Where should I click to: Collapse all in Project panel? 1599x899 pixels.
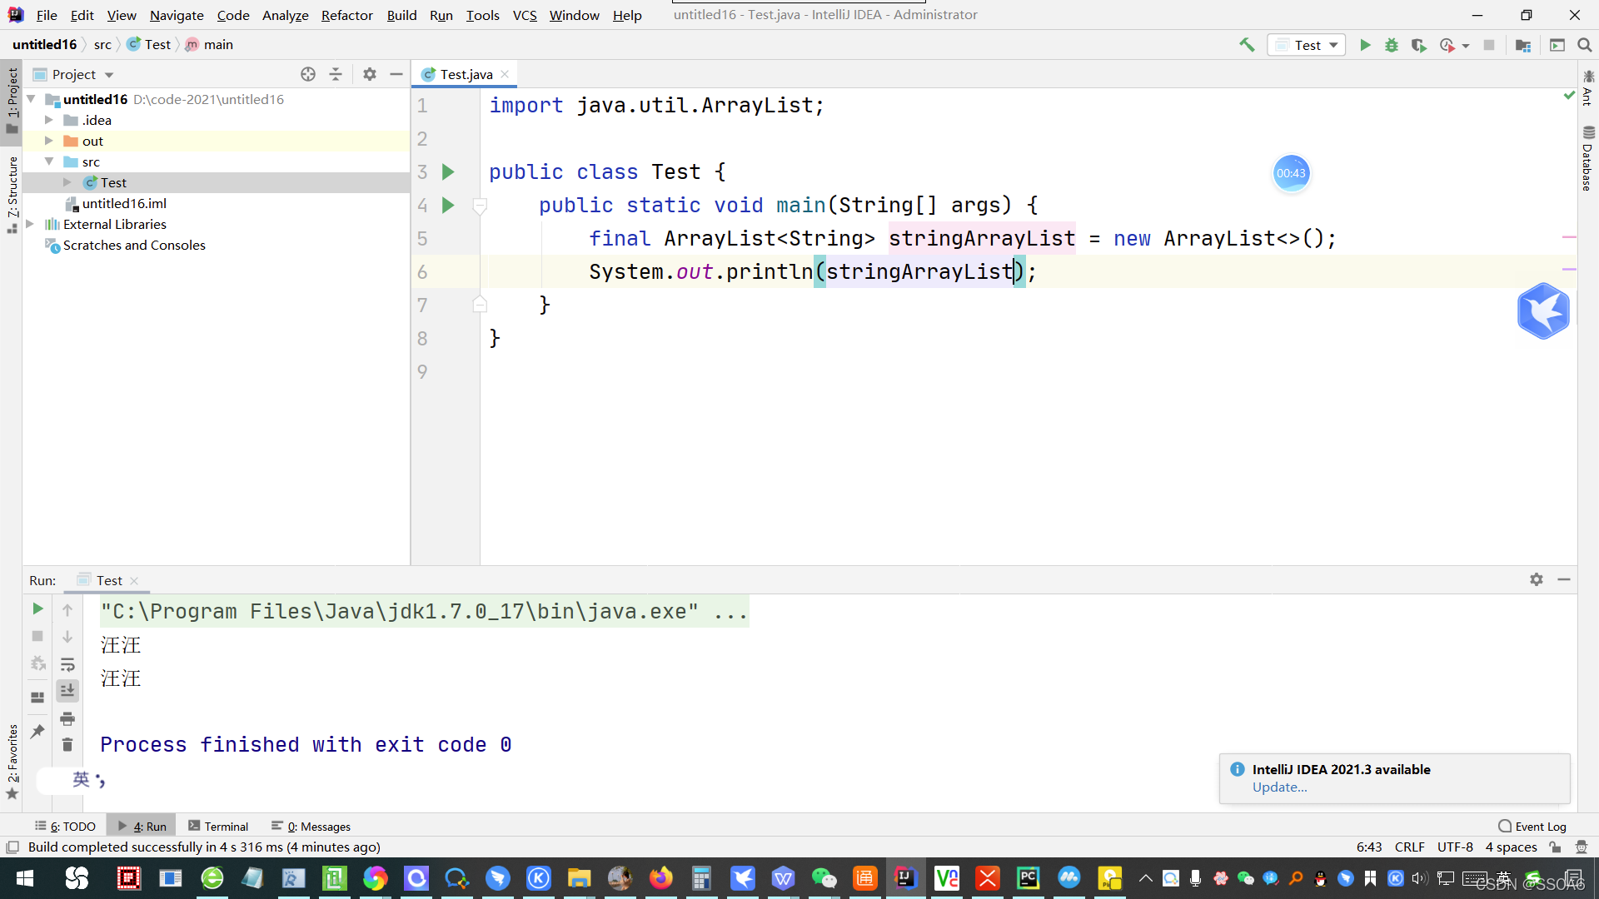point(336,74)
